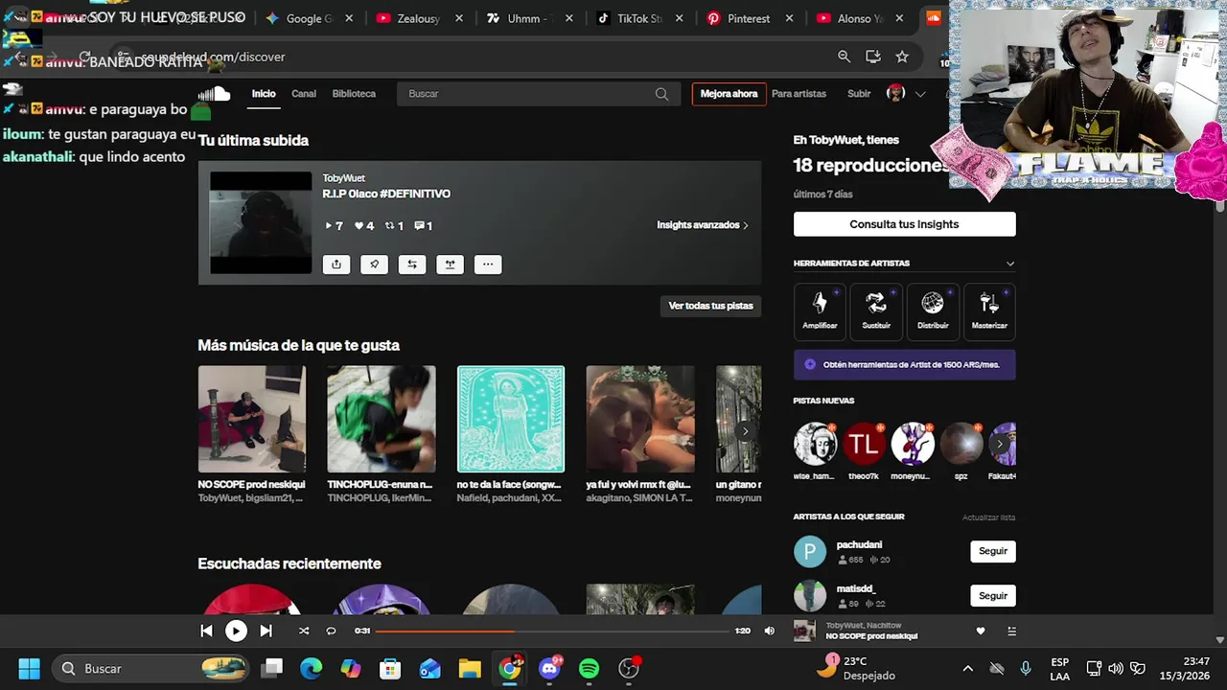Image resolution: width=1227 pixels, height=690 pixels.
Task: Collapse the Herramientas de artistas section
Action: click(x=1009, y=264)
